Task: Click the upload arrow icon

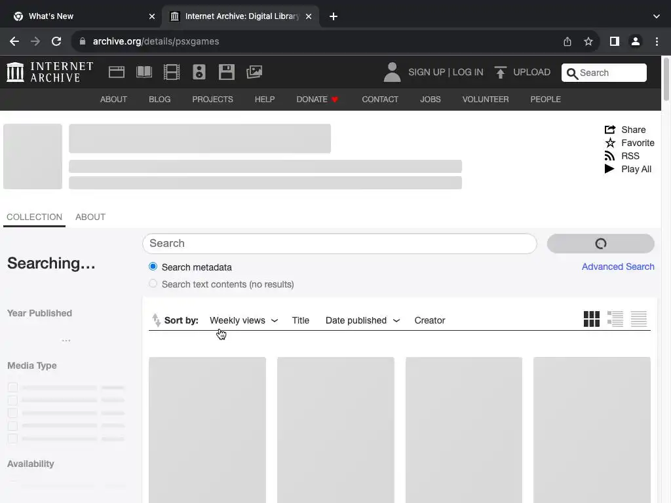Action: (500, 72)
